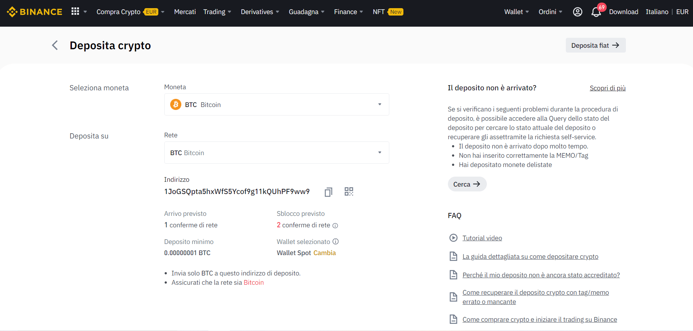This screenshot has width=693, height=331.
Task: Change currency via EUR
Action: 682,12
